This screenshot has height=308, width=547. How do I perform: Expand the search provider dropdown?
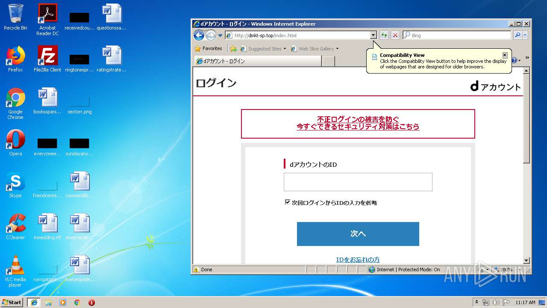pyautogui.click(x=525, y=35)
